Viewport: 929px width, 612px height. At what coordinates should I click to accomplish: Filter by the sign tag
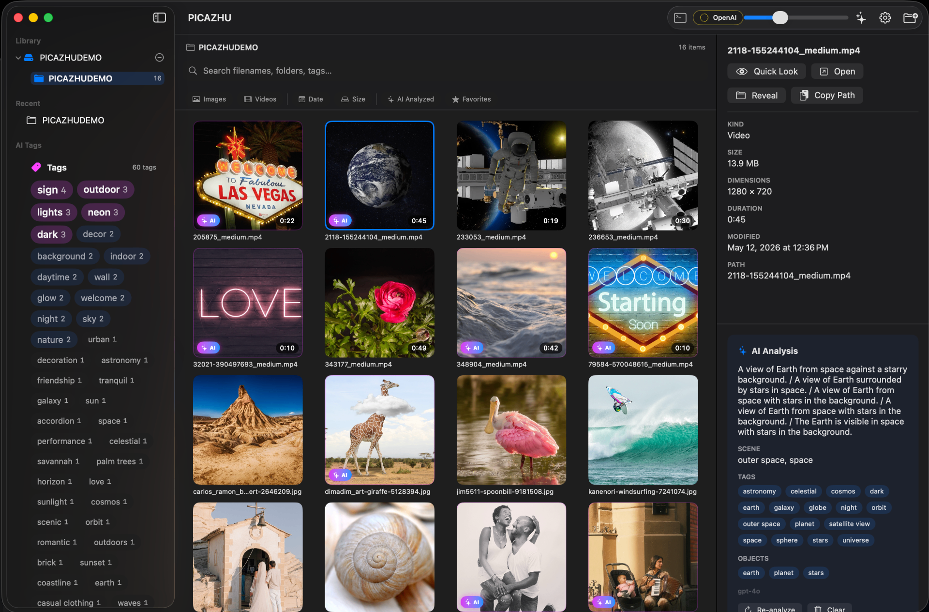(51, 190)
